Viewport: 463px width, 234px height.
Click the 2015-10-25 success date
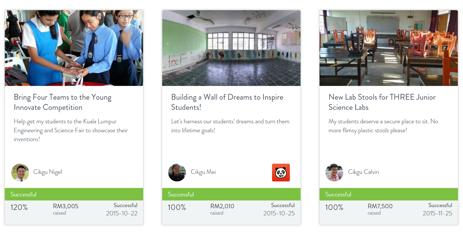(x=279, y=213)
